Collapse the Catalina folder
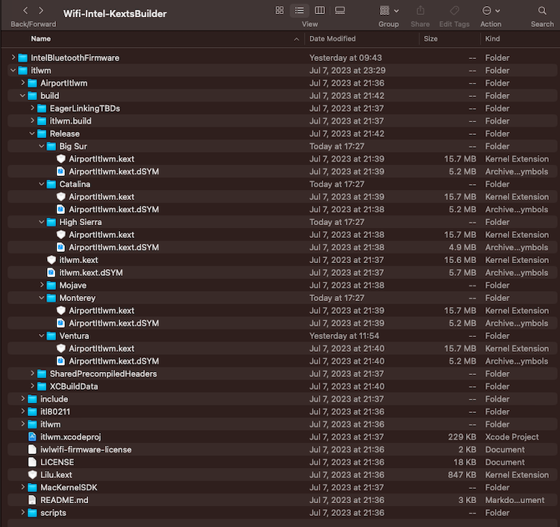The width and height of the screenshot is (560, 527). (41, 184)
